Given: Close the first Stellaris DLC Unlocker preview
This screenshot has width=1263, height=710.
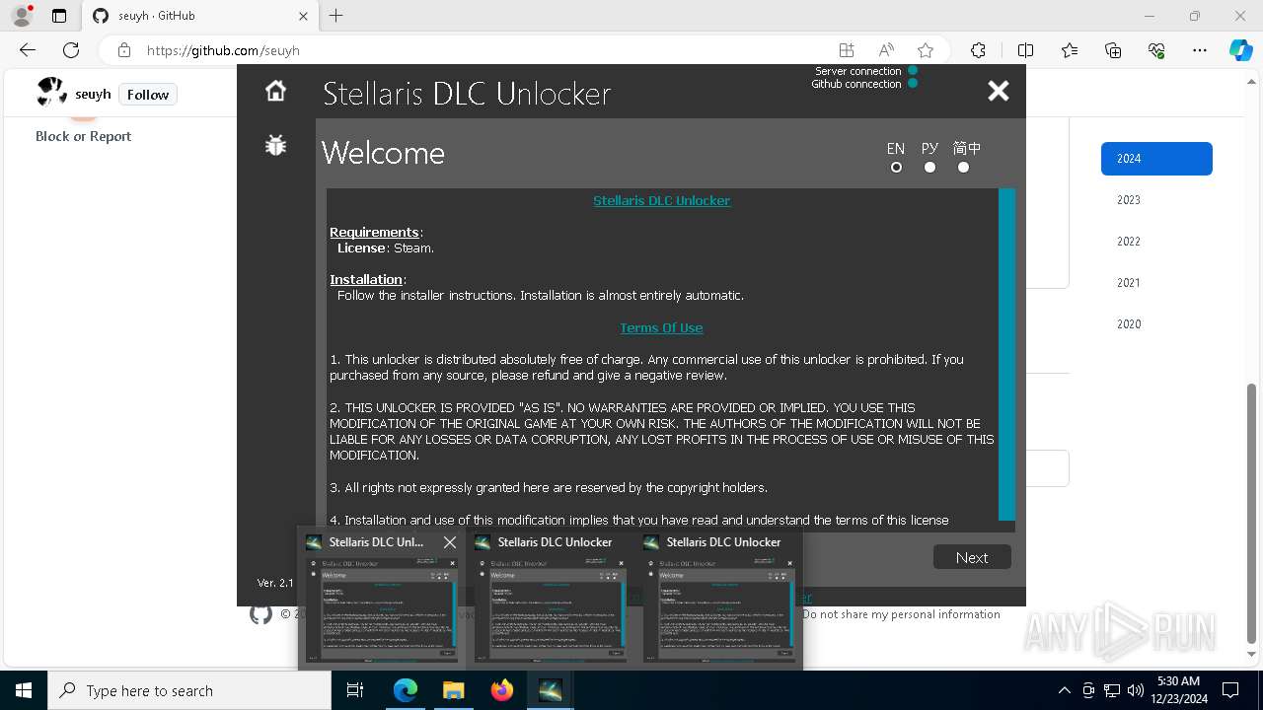Looking at the screenshot, I should coord(450,542).
